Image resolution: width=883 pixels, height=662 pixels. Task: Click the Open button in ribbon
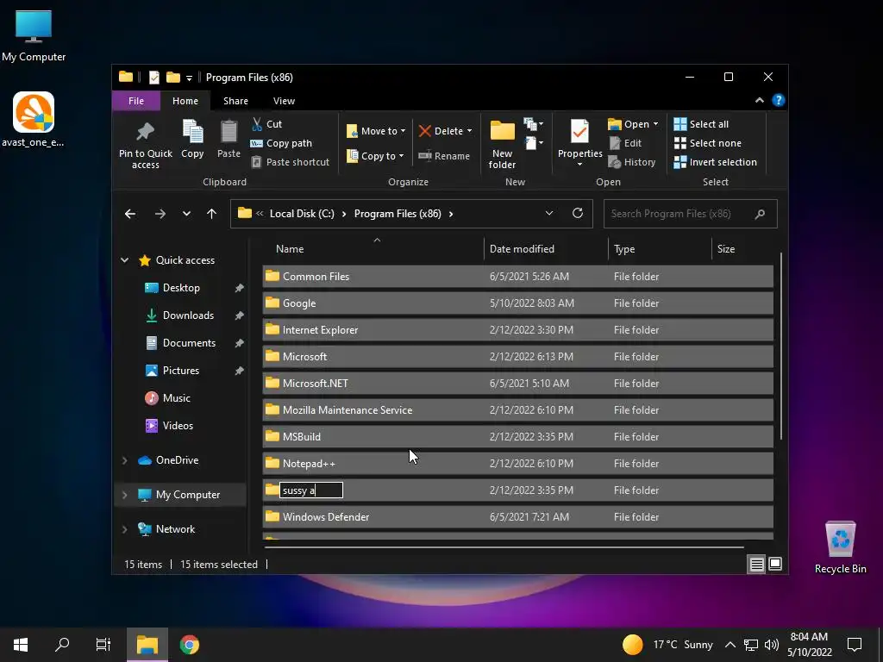coord(632,124)
